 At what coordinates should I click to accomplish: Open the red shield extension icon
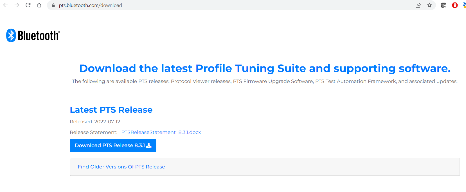pyautogui.click(x=455, y=5)
